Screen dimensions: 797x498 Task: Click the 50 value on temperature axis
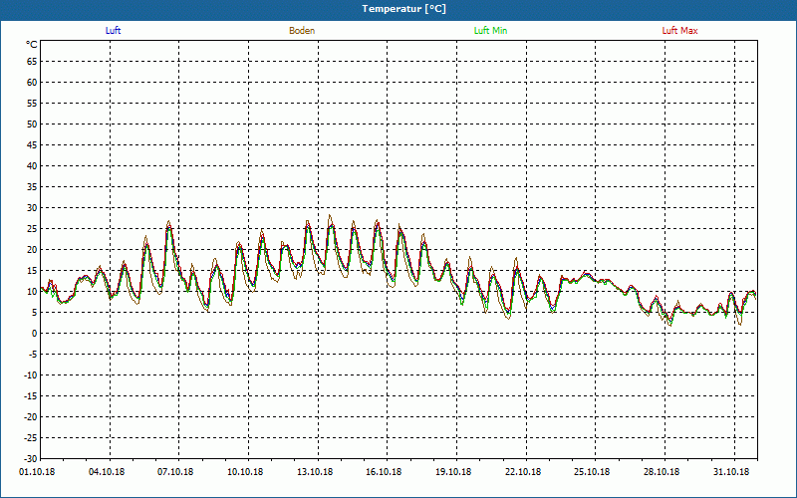point(32,124)
